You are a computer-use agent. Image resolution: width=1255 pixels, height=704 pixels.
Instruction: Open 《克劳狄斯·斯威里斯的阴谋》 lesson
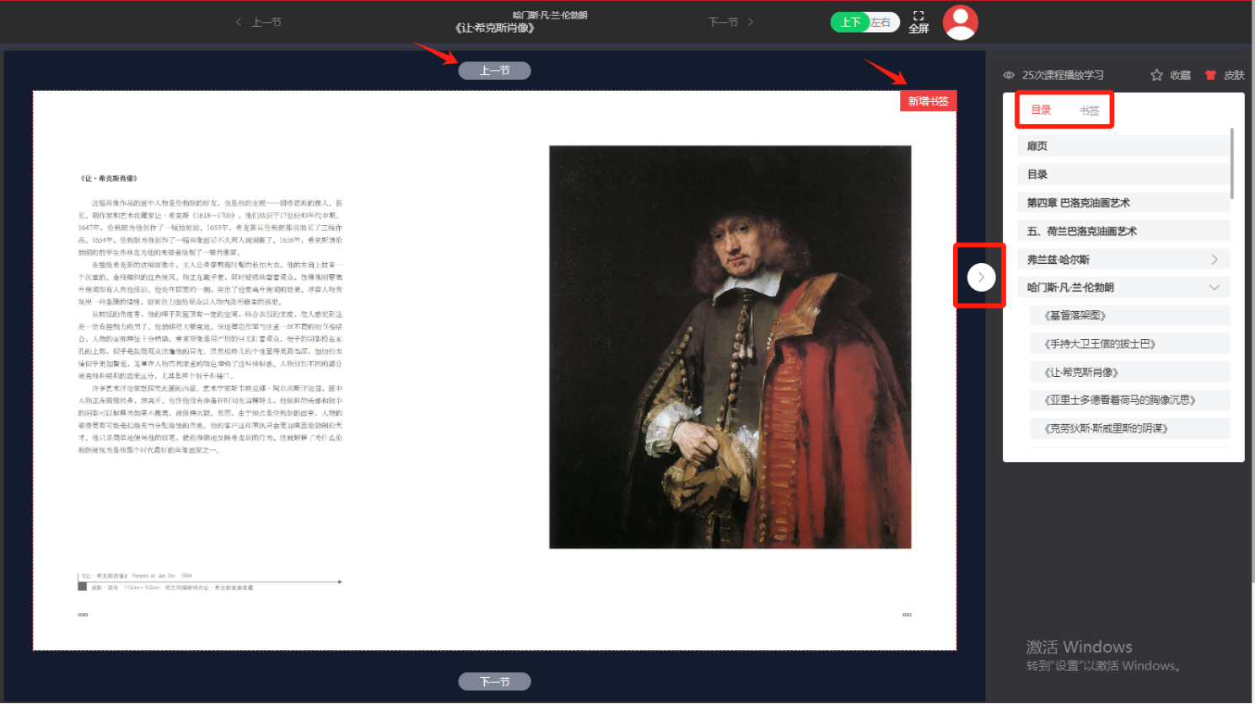[1130, 428]
